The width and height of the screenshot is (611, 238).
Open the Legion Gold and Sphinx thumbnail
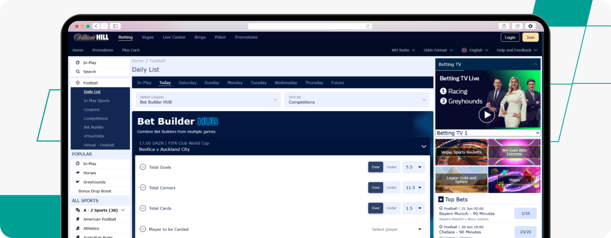click(x=462, y=179)
